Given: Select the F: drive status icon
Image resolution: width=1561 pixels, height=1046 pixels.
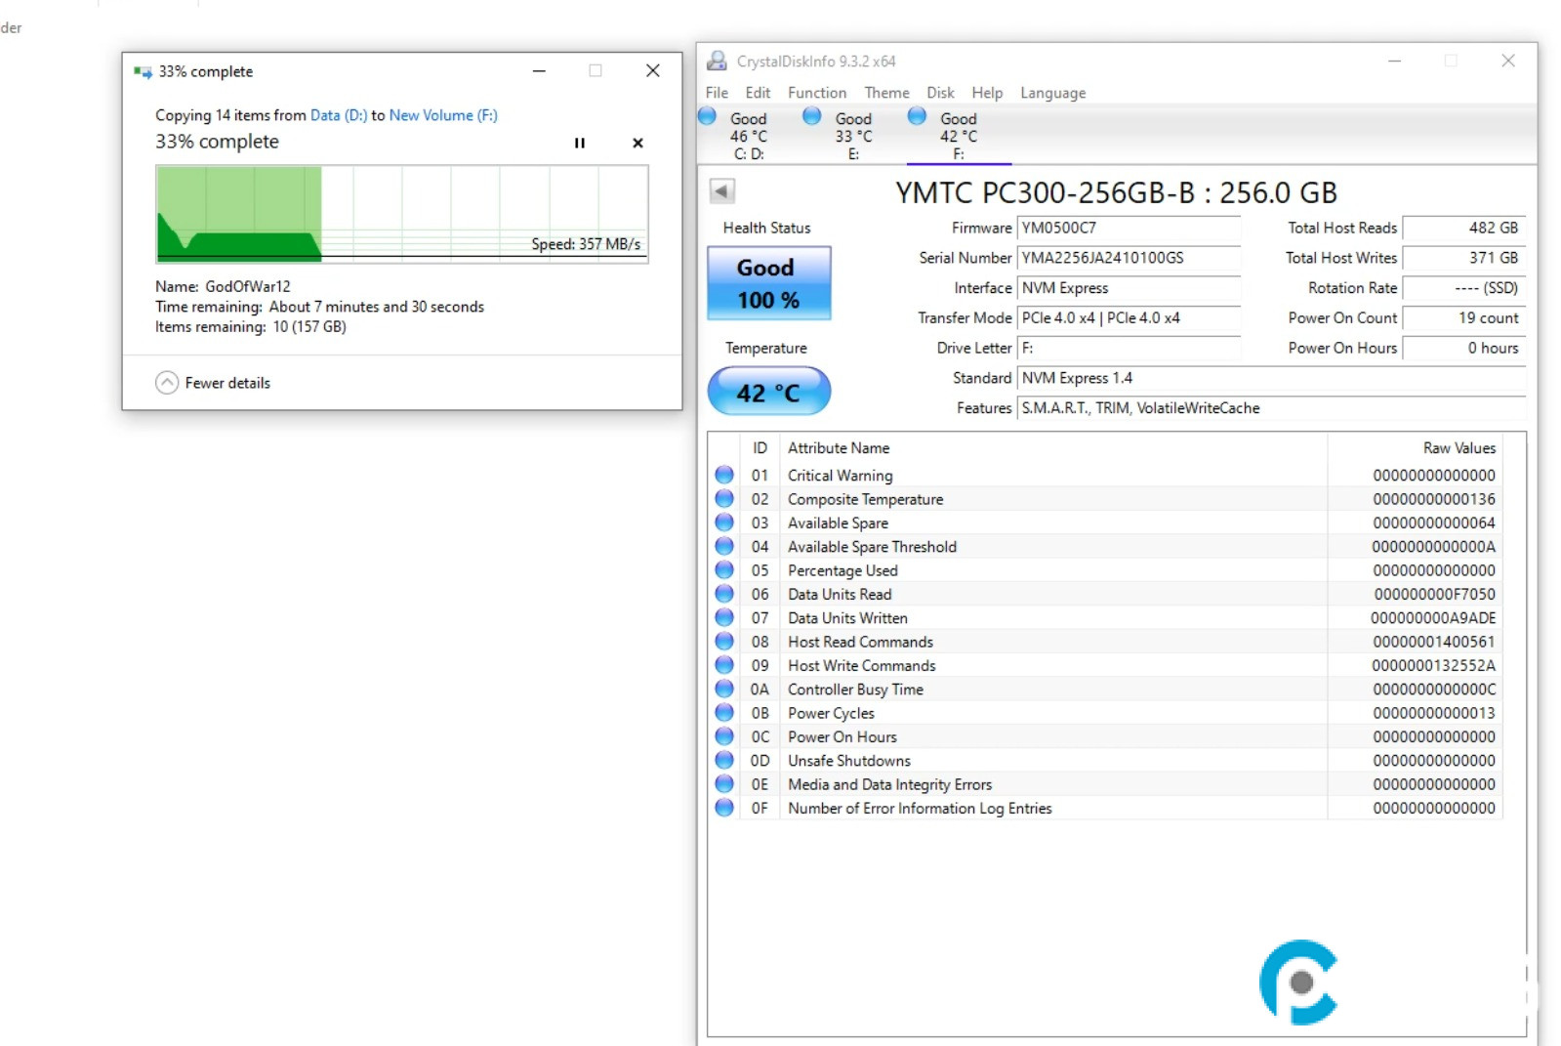Looking at the screenshot, I should 917,117.
